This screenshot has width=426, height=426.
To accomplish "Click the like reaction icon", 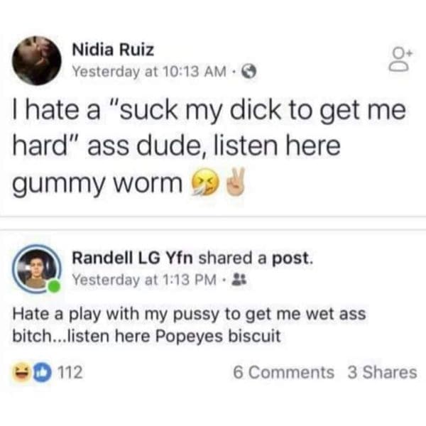I will (x=42, y=372).
